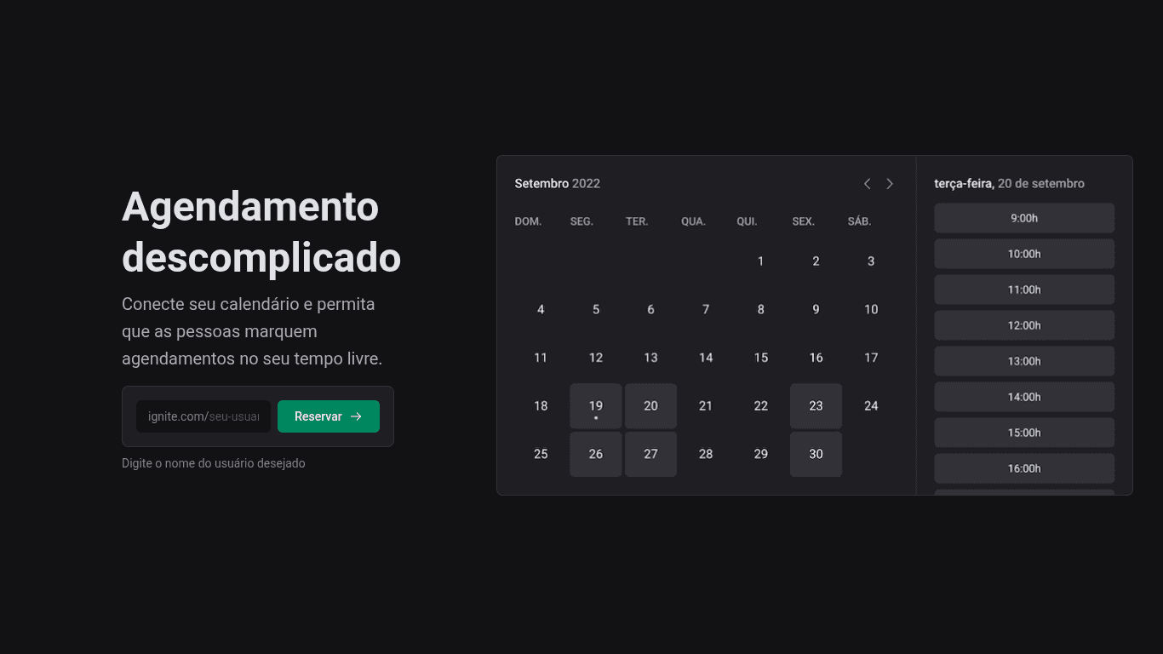The height and width of the screenshot is (654, 1163).
Task: Click the arrow icon inside Reservar button
Action: click(357, 416)
